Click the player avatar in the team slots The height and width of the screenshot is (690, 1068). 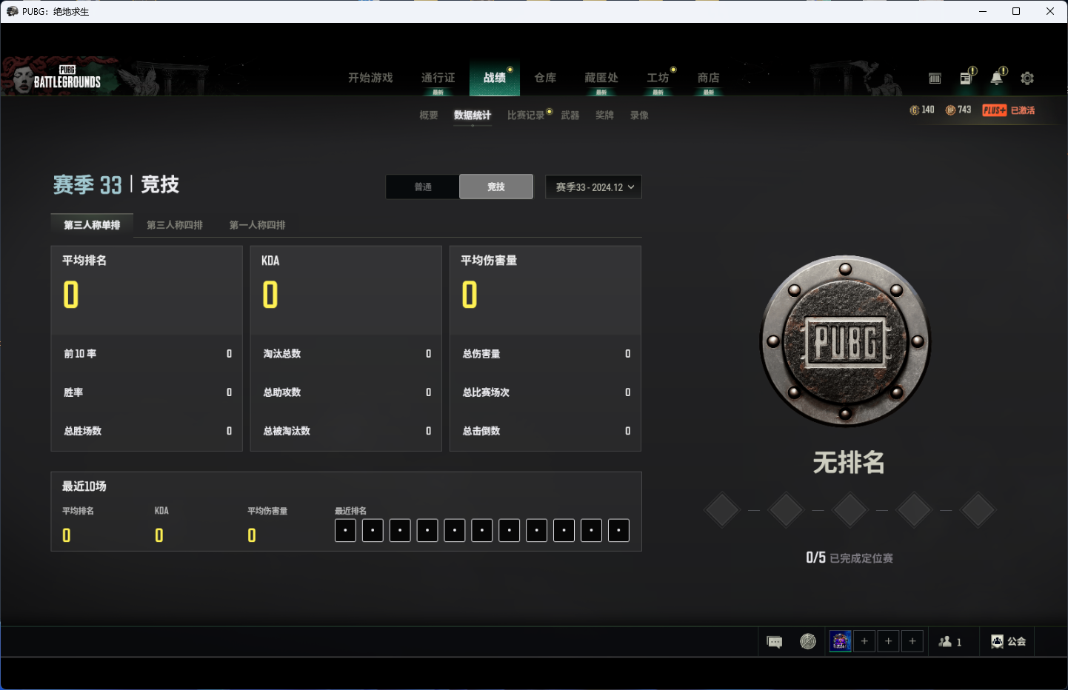click(840, 641)
